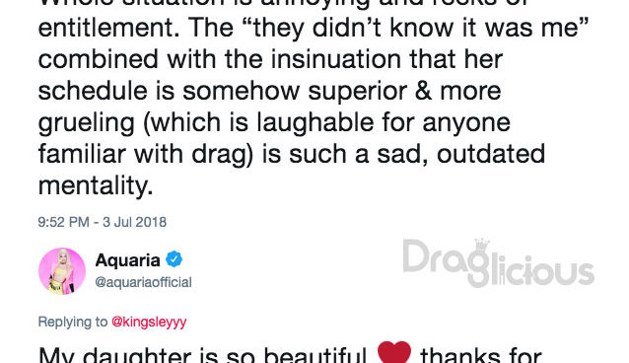Viewport: 629px width, 363px height.
Task: Click the line beginning "combined with the insinuation"
Action: (270, 59)
